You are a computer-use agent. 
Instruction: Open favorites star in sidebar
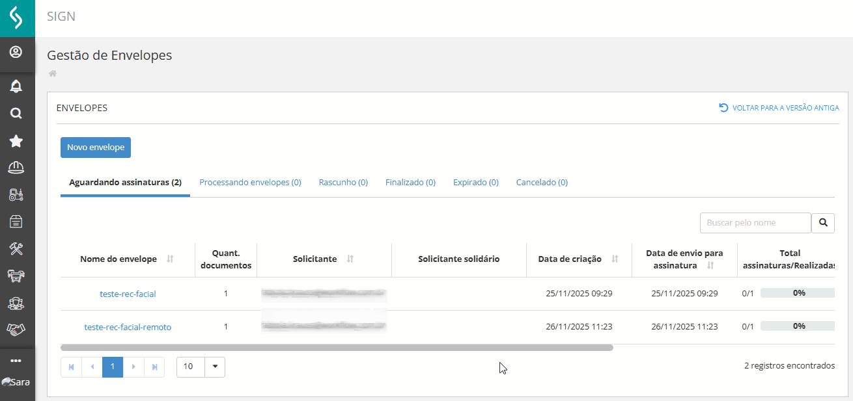[x=16, y=141]
